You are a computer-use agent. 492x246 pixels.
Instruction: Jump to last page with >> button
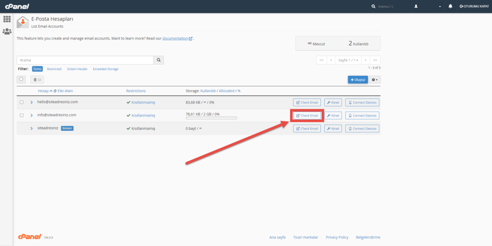coord(376,60)
